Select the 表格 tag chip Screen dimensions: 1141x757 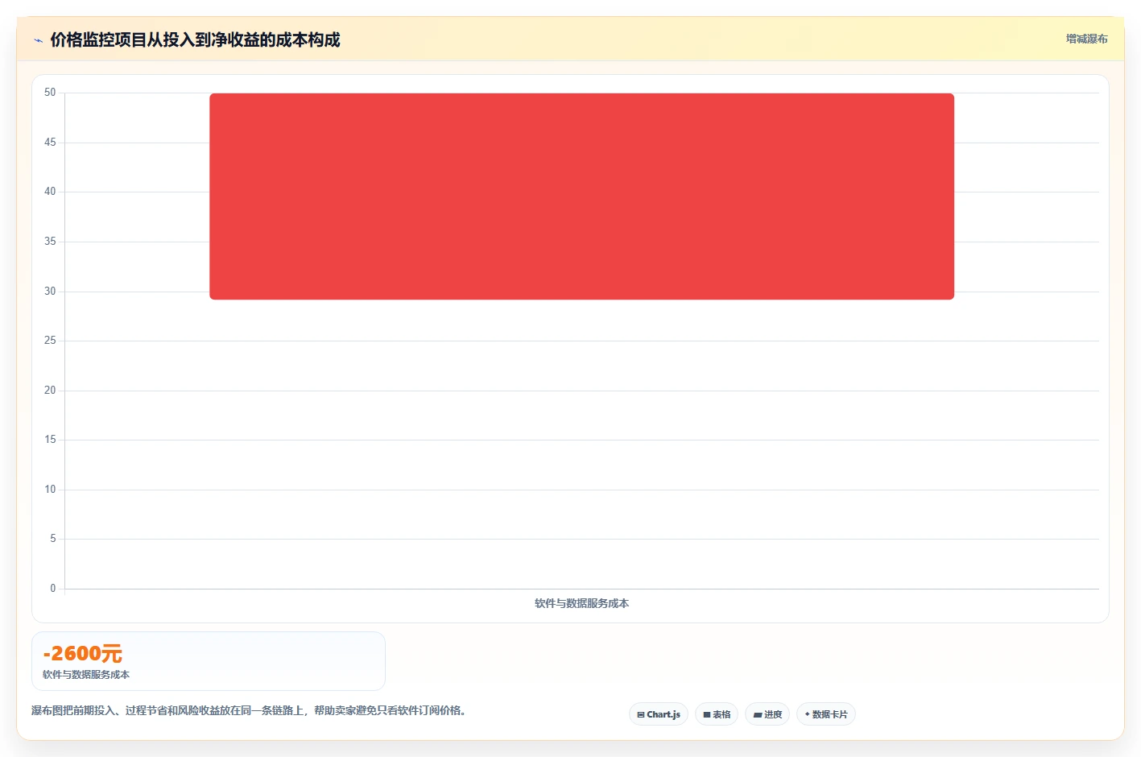[x=717, y=714]
